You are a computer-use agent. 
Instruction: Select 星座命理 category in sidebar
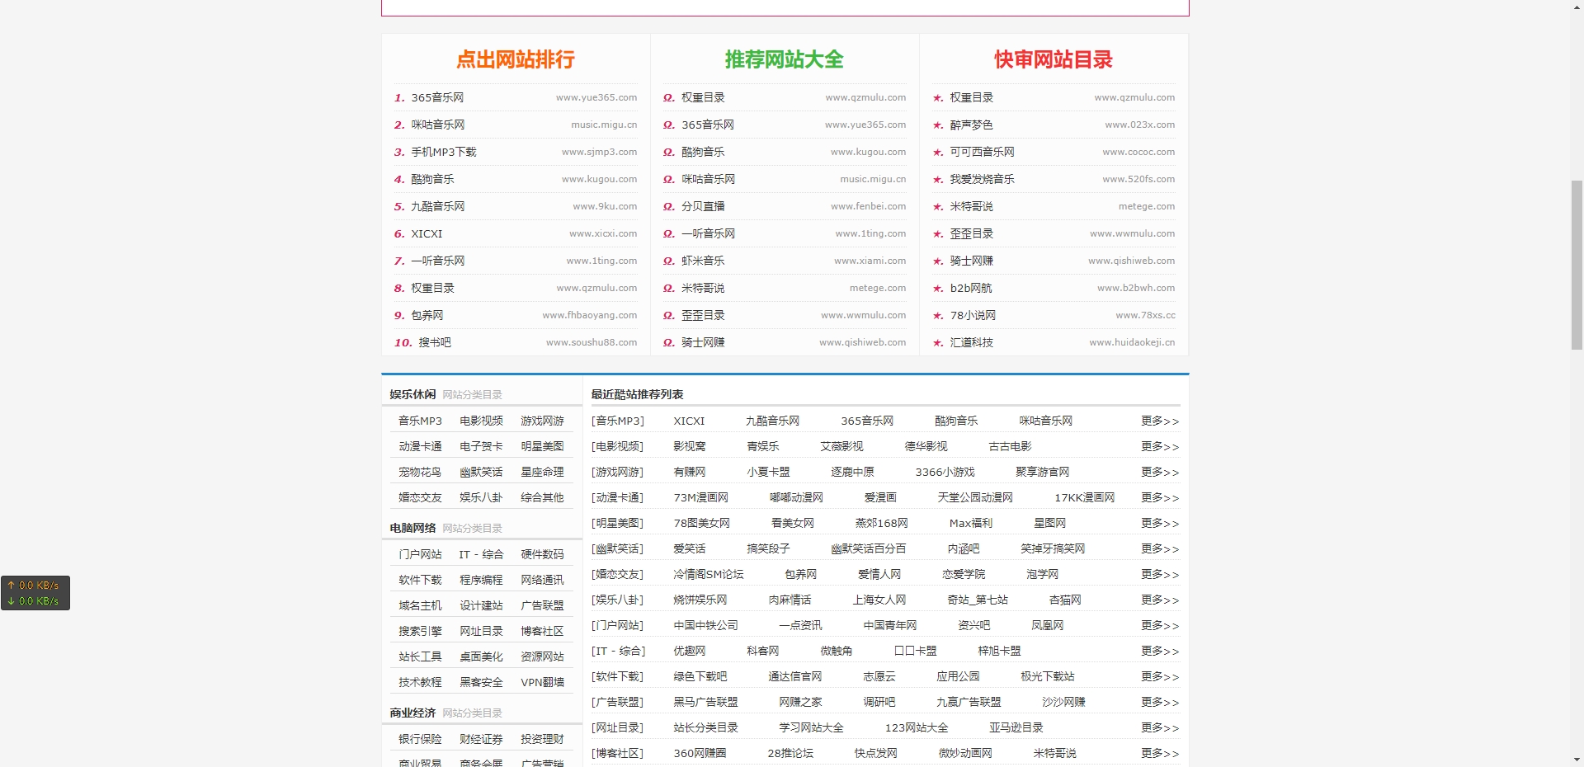point(542,472)
